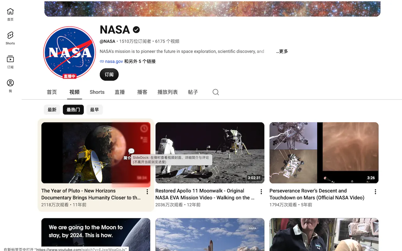402x251 pixels.
Task: Play the 'Moon to stay by 2024' thumbnail
Action: [x=96, y=234]
